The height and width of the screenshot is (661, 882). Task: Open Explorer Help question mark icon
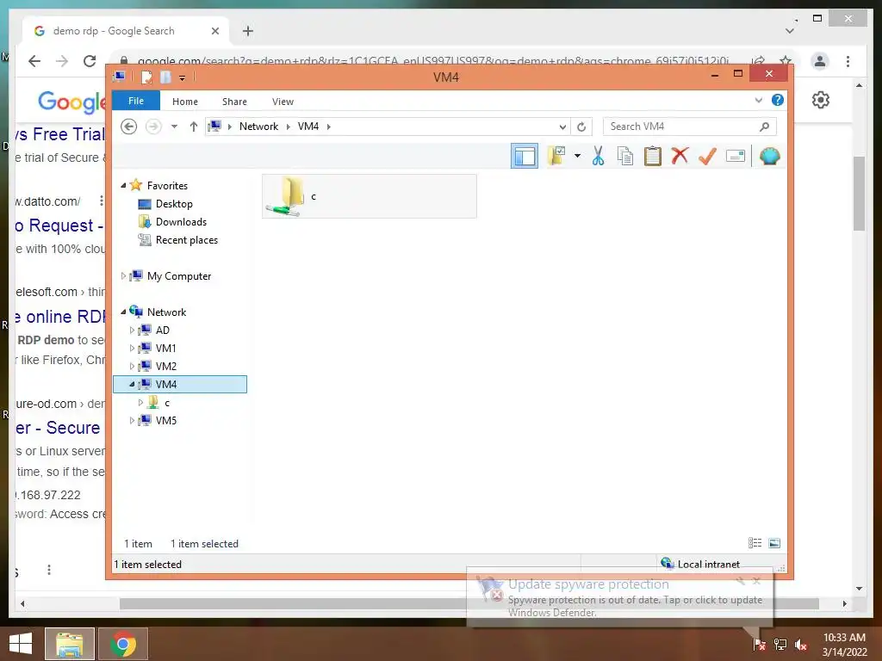pos(778,100)
